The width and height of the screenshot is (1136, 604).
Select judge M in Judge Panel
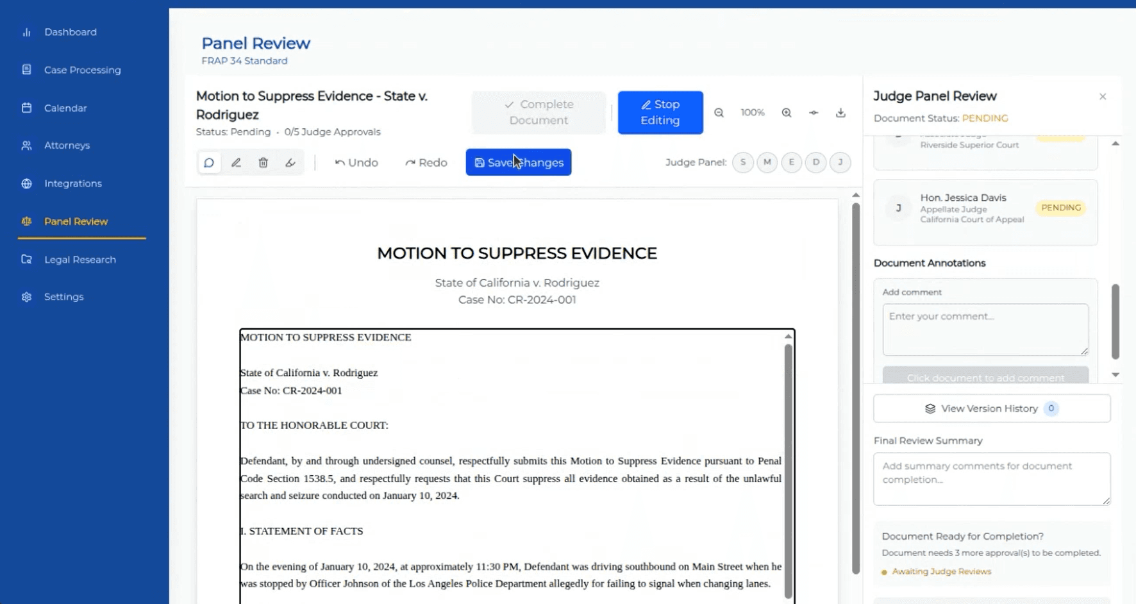(x=767, y=162)
